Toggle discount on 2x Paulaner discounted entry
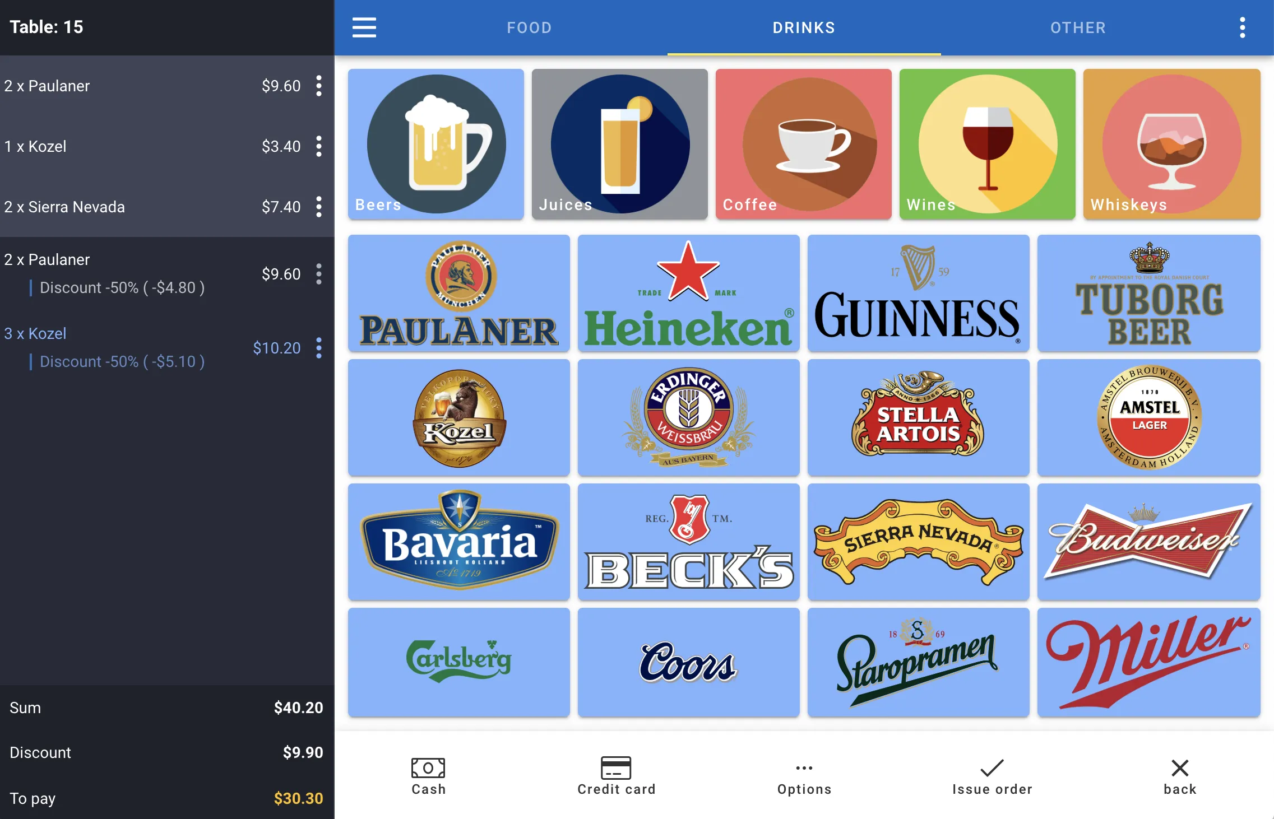The height and width of the screenshot is (819, 1274). [x=318, y=273]
